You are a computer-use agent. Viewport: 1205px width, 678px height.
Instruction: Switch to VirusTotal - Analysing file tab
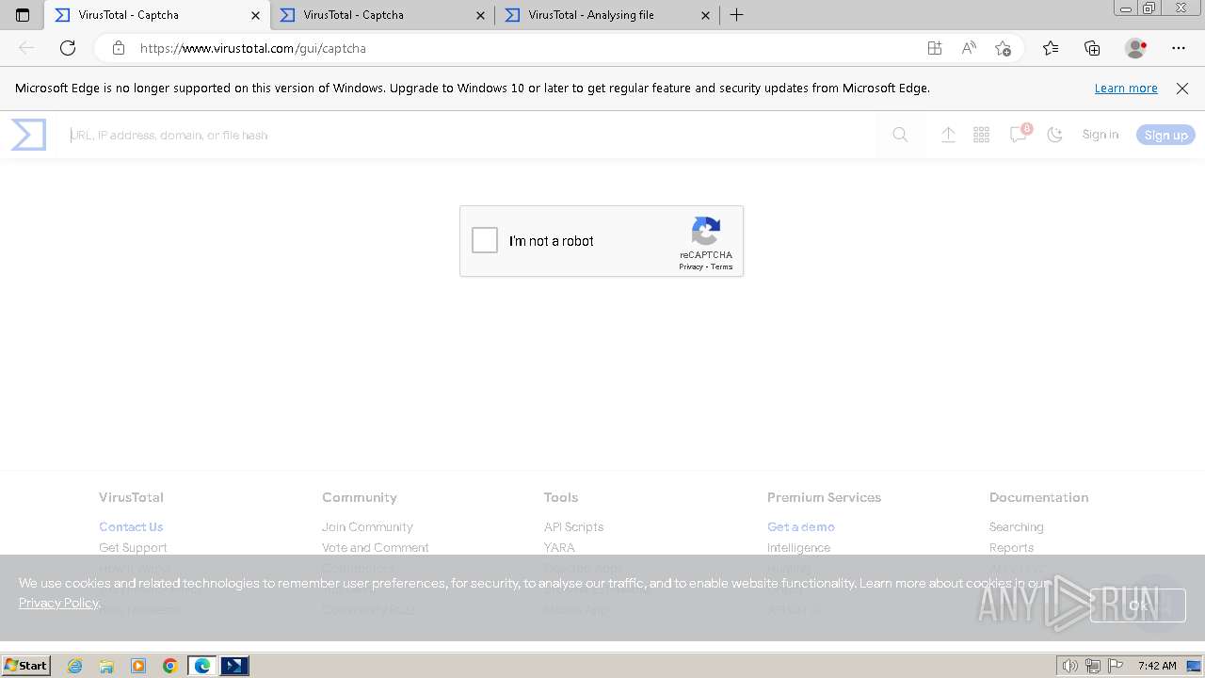607,15
